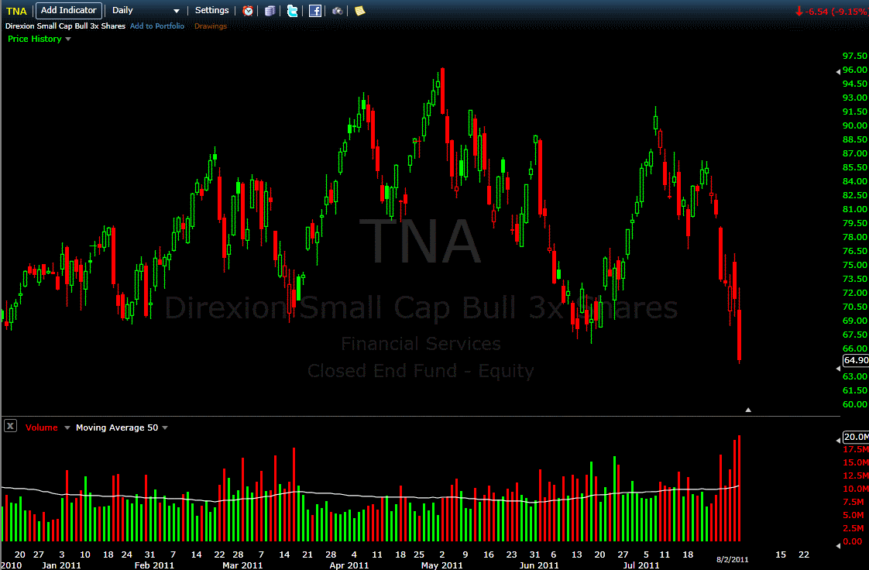
Task: Open the price alert alarm clock icon
Action: pyautogui.click(x=248, y=11)
